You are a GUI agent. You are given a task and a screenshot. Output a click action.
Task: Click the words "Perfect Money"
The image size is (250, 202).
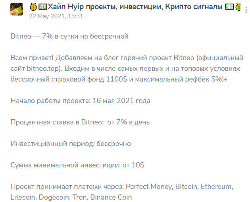click(146, 186)
